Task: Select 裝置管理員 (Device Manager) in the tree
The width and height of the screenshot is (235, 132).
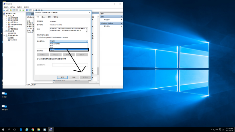Action: [x=14, y=29]
